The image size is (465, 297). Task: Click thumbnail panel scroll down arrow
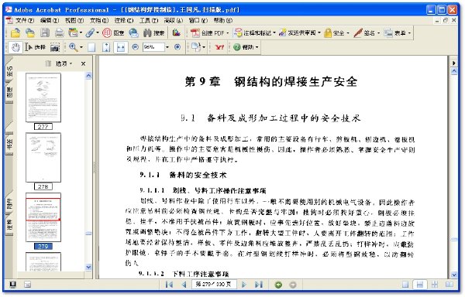point(88,267)
